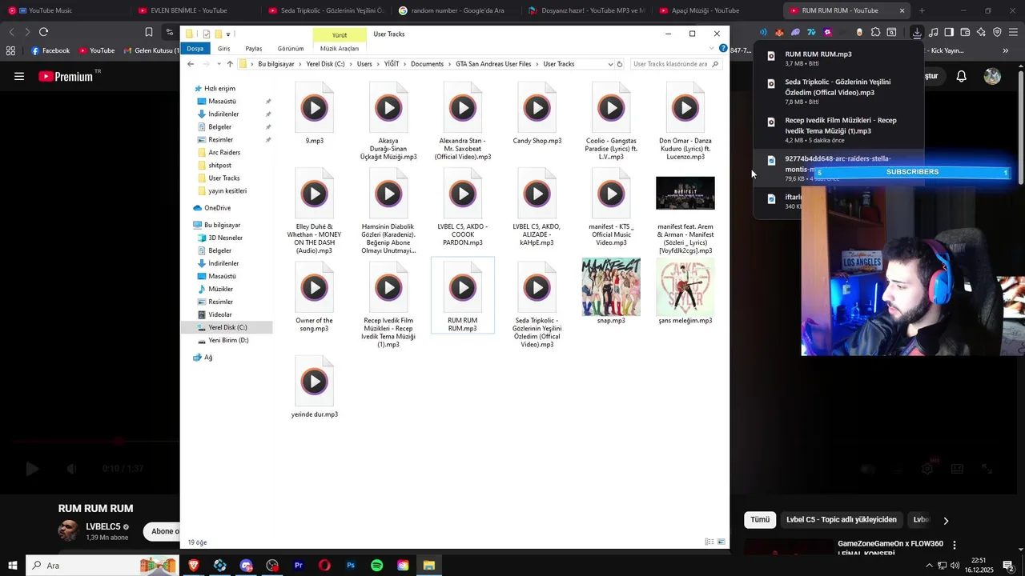Open the Giriş ribbon tab
Image resolution: width=1025 pixels, height=576 pixels.
coord(223,49)
